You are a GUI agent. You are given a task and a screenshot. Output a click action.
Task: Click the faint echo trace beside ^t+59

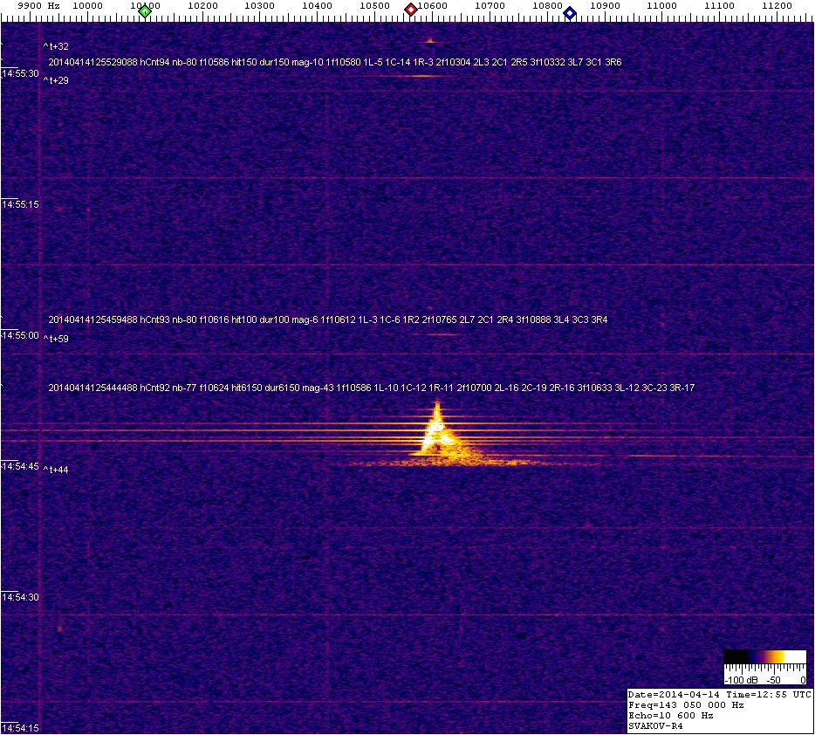point(444,335)
